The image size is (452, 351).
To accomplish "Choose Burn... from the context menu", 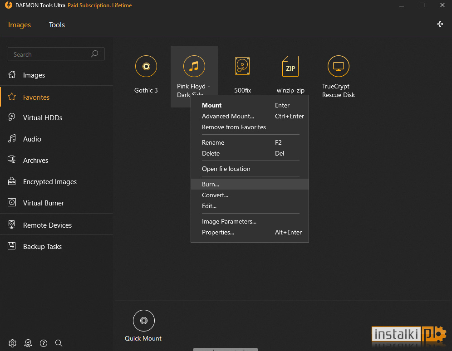I will pyautogui.click(x=250, y=184).
